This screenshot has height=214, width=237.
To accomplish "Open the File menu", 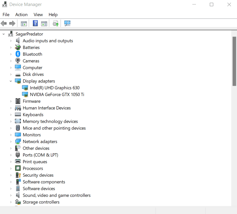I will (x=6, y=15).
